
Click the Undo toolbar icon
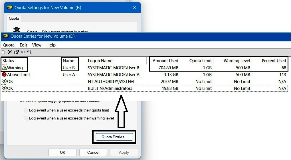coord(23,52)
